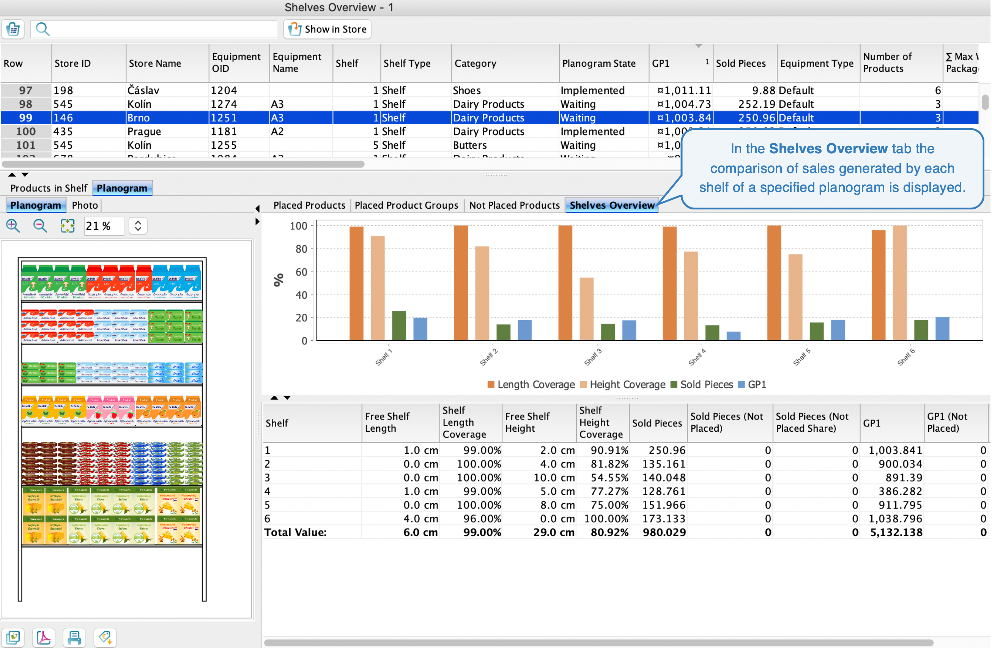Click the zoom in magnifier icon

[x=13, y=225]
